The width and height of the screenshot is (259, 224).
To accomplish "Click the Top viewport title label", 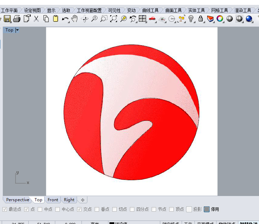I will tap(9, 30).
